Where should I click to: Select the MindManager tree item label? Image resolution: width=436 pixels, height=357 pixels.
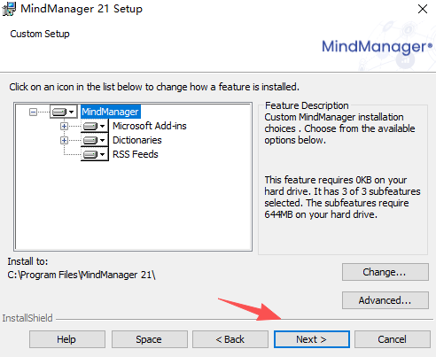[110, 112]
